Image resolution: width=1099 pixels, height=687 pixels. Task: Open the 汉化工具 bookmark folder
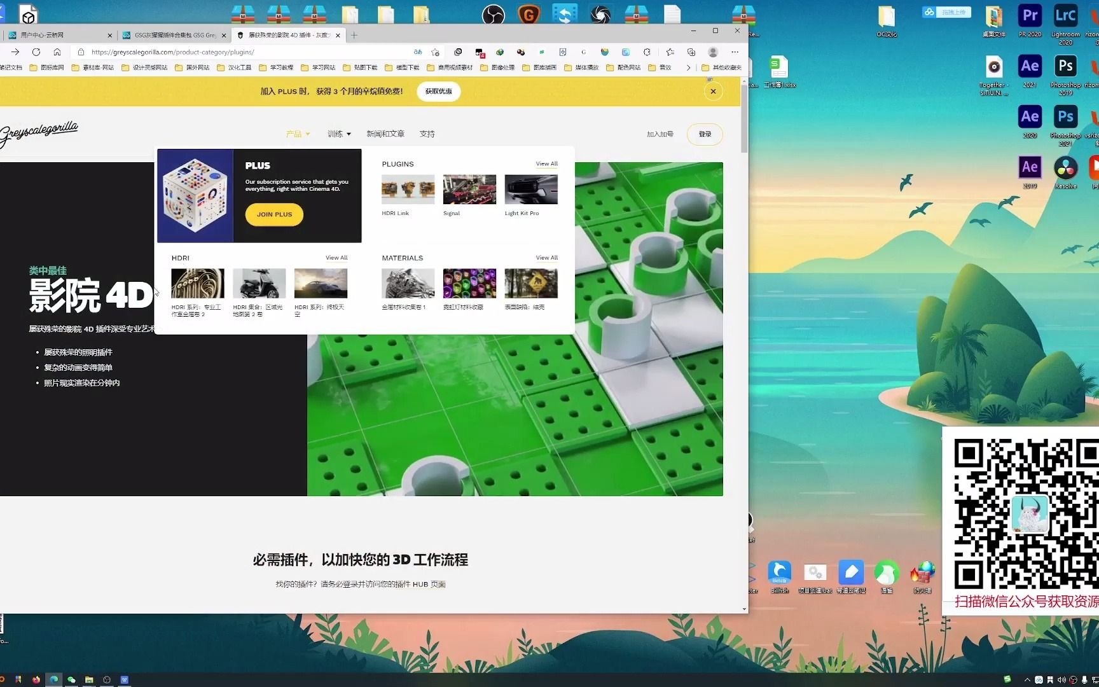coord(234,67)
